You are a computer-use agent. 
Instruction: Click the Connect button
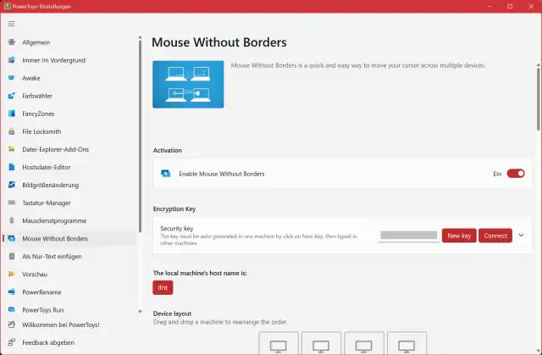click(x=495, y=236)
